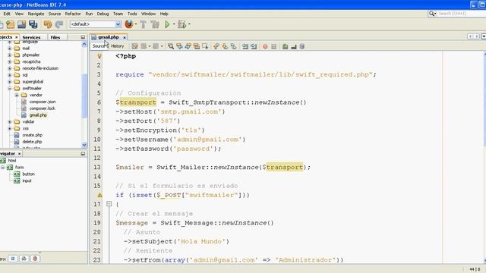This screenshot has height=273, width=486.
Task: Expand the recaptcha folder
Action: [x=10, y=61]
